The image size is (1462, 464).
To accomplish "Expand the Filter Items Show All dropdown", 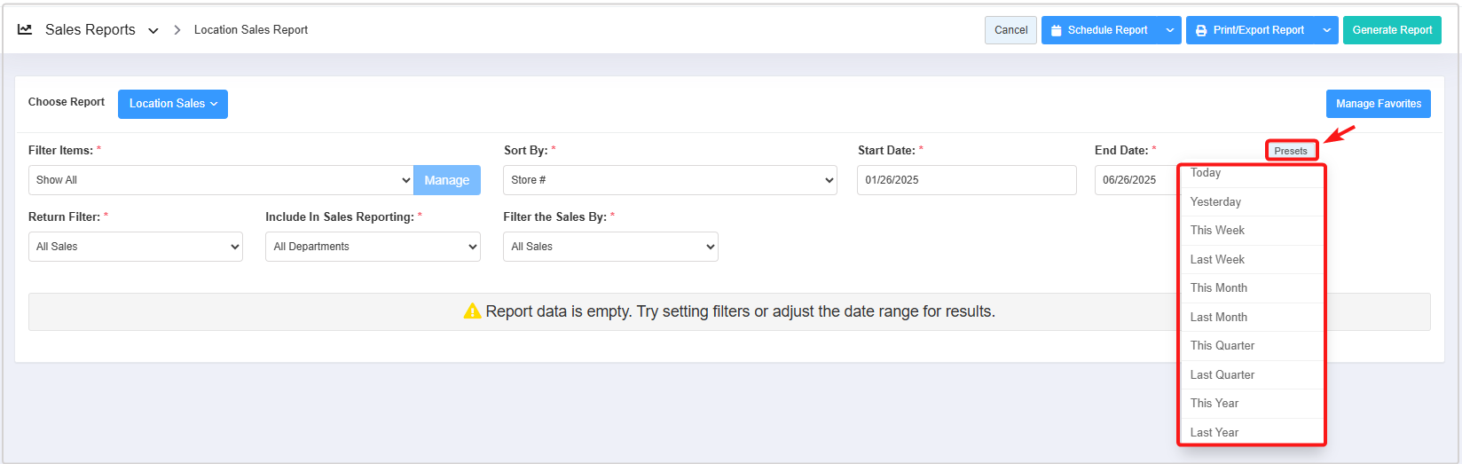I will [x=221, y=180].
